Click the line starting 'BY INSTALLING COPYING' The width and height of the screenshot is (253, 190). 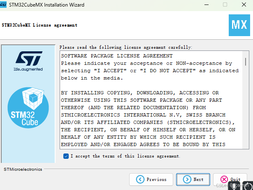[140, 93]
